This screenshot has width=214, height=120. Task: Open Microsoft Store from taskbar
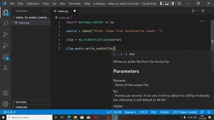coord(82,117)
